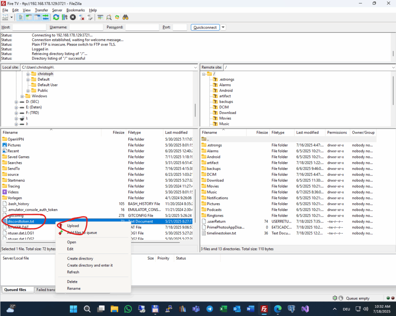Switch to the Failed transfers tab
396x316 pixels.
(x=46, y=290)
